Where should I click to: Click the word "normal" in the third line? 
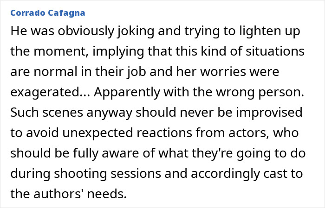tap(55, 71)
